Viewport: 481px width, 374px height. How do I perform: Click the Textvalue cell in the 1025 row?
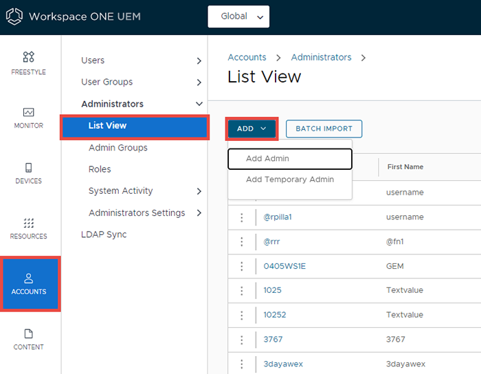point(405,290)
